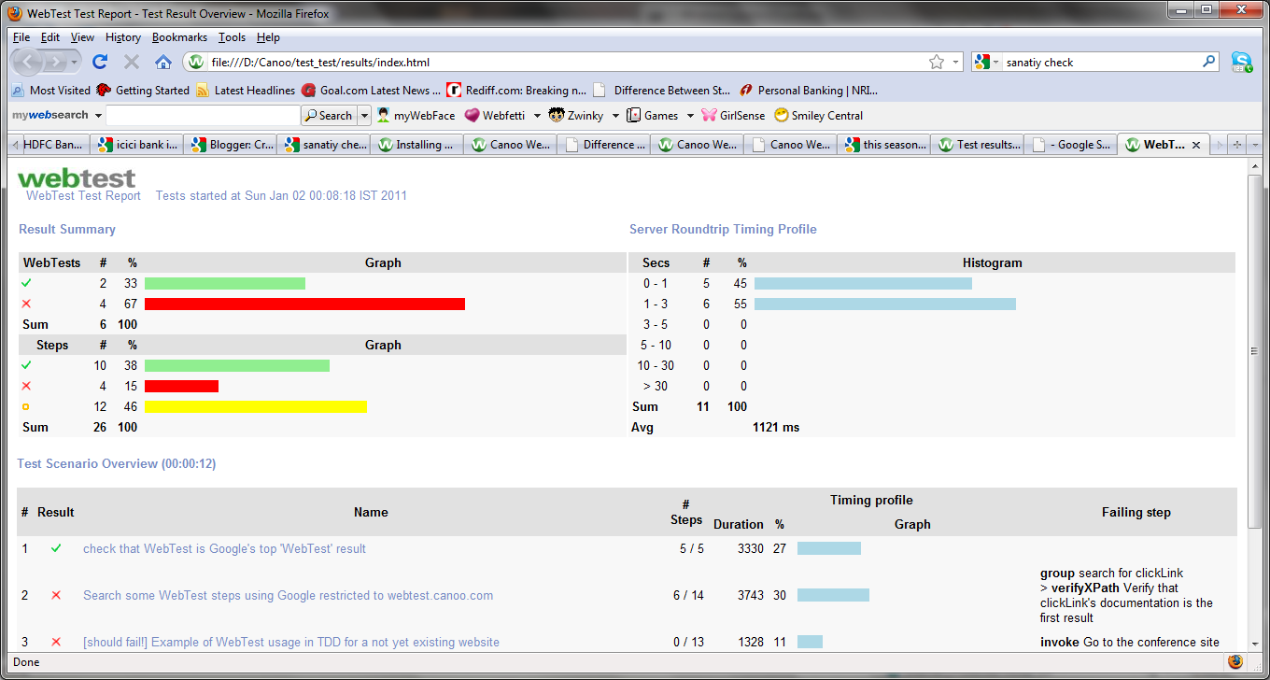Click the myWebFace toolbar icon
Screen dimensions: 1270x680
click(416, 116)
